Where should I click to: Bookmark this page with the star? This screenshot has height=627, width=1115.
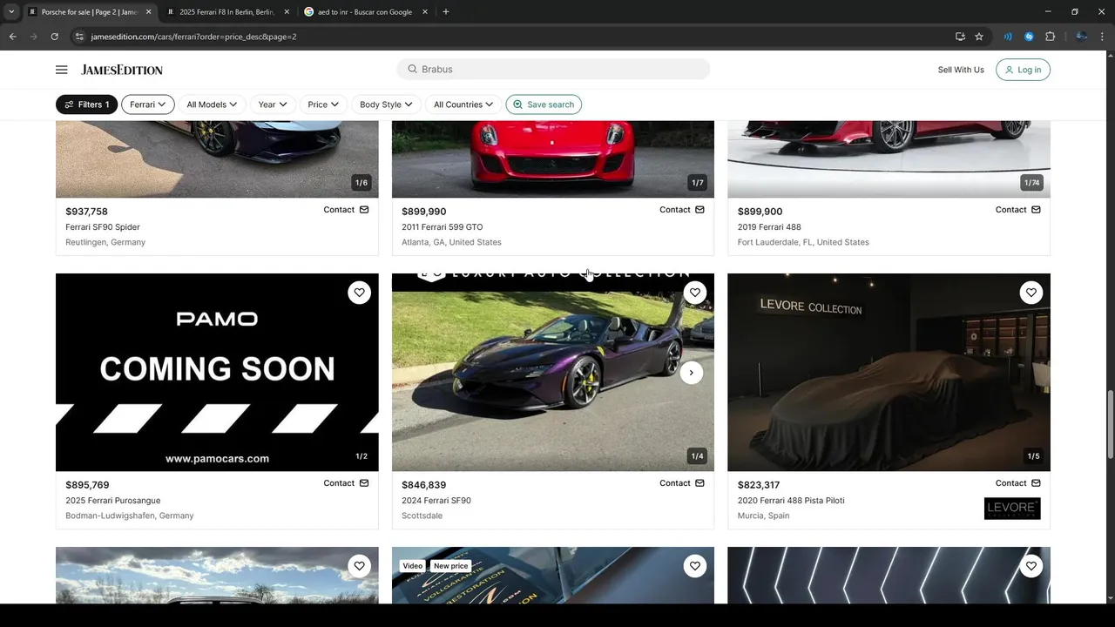[979, 37]
